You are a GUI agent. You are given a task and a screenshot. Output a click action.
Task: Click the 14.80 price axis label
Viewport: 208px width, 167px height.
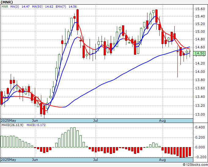200,39
